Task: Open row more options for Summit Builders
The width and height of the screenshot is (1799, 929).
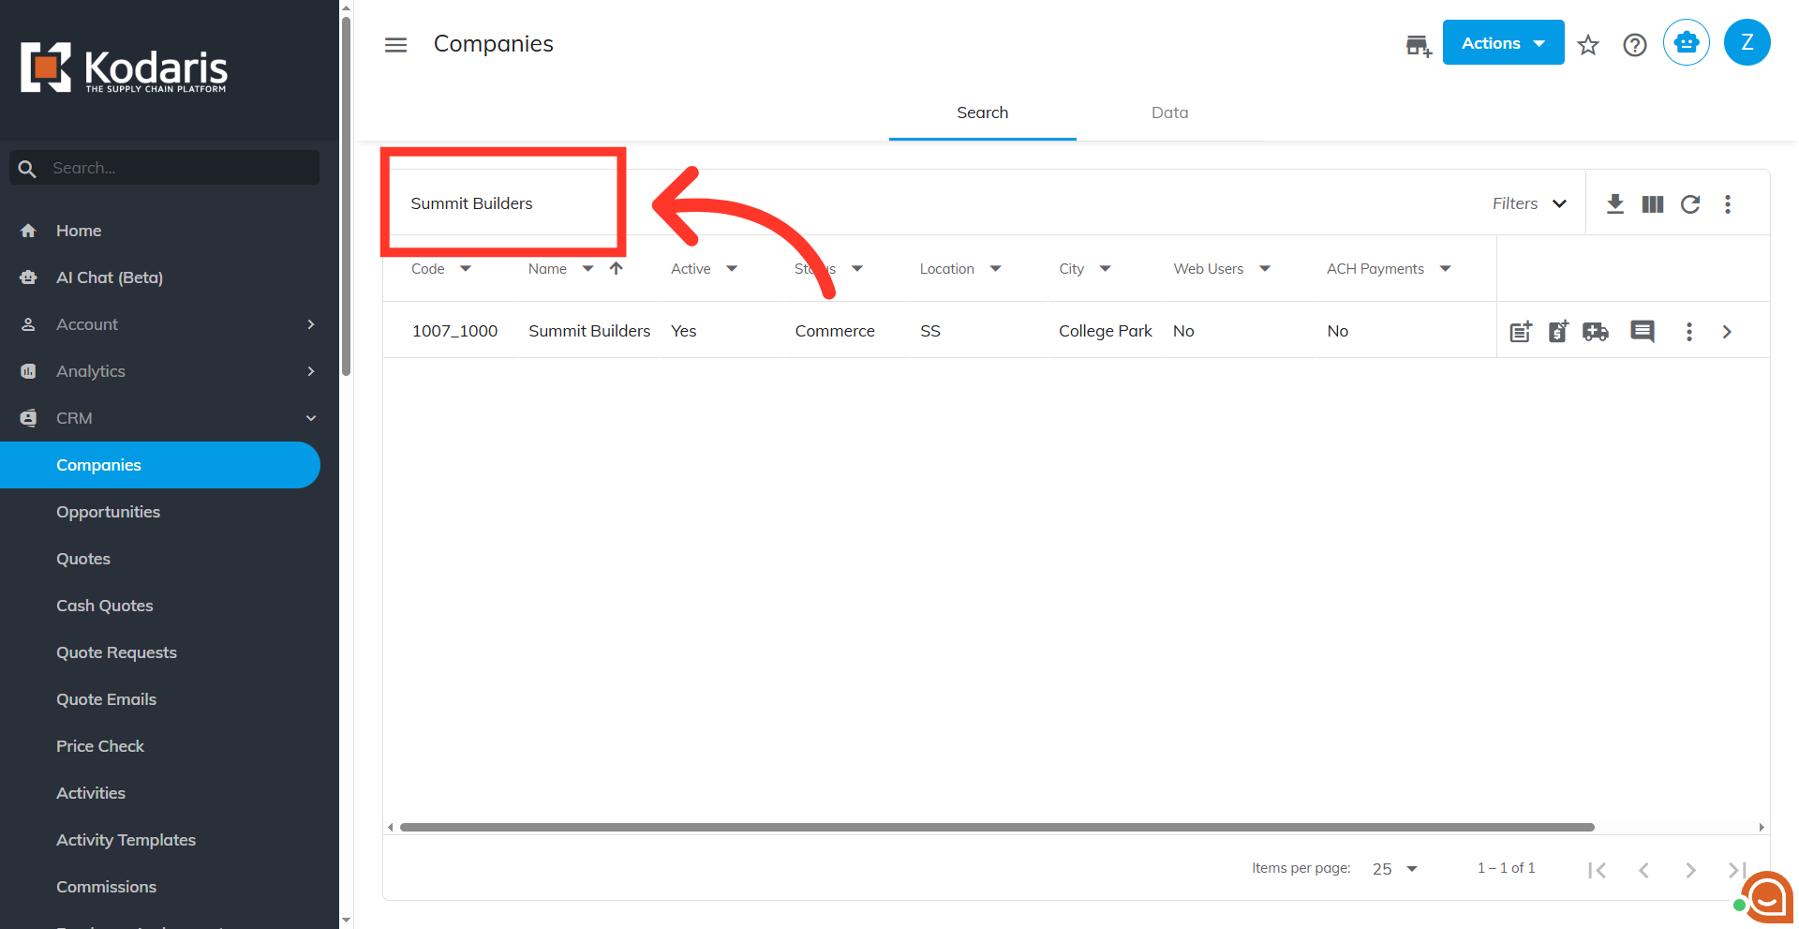Action: click(x=1688, y=331)
